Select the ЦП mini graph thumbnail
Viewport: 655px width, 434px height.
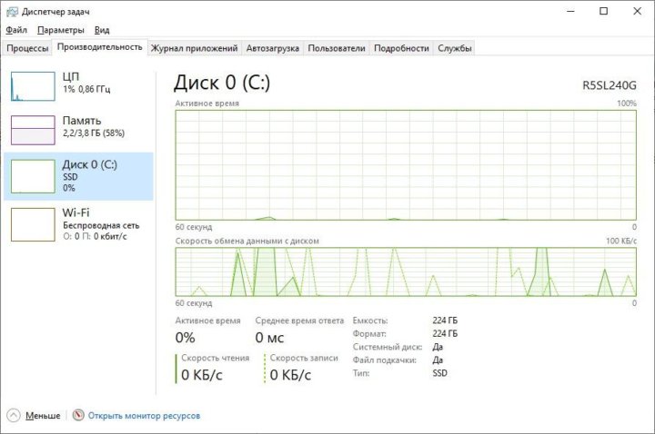click(33, 86)
